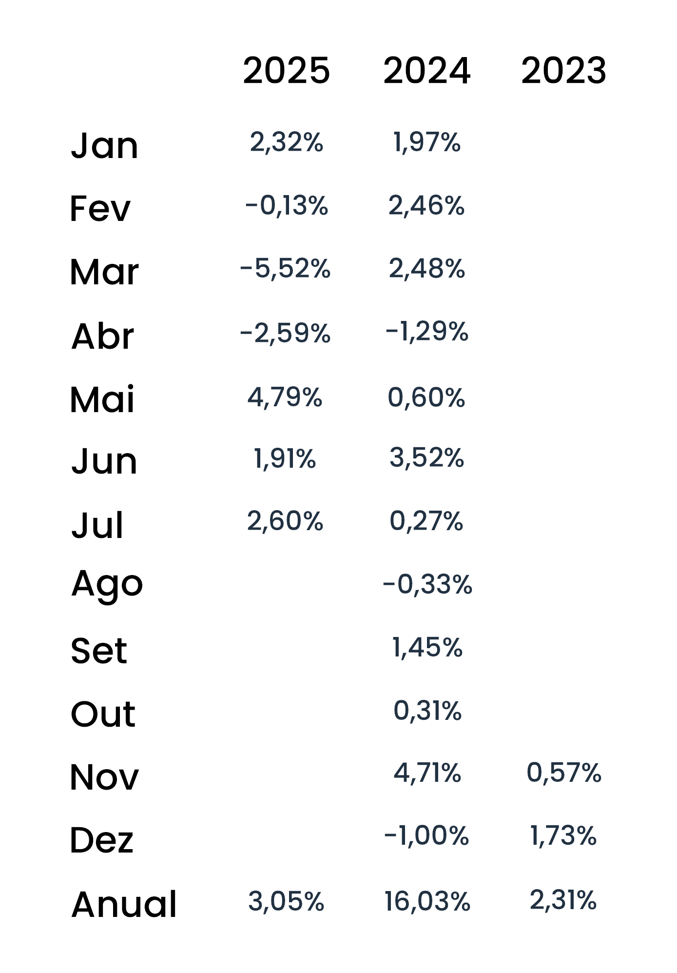Click the Dez 2023 value 1,73%
This screenshot has width=677, height=973.
pyautogui.click(x=563, y=836)
